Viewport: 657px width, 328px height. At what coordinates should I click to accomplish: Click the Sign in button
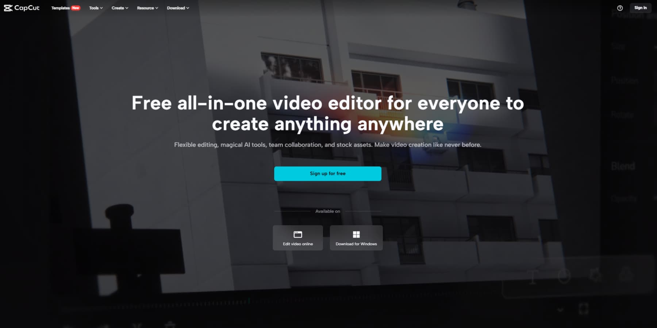(640, 8)
